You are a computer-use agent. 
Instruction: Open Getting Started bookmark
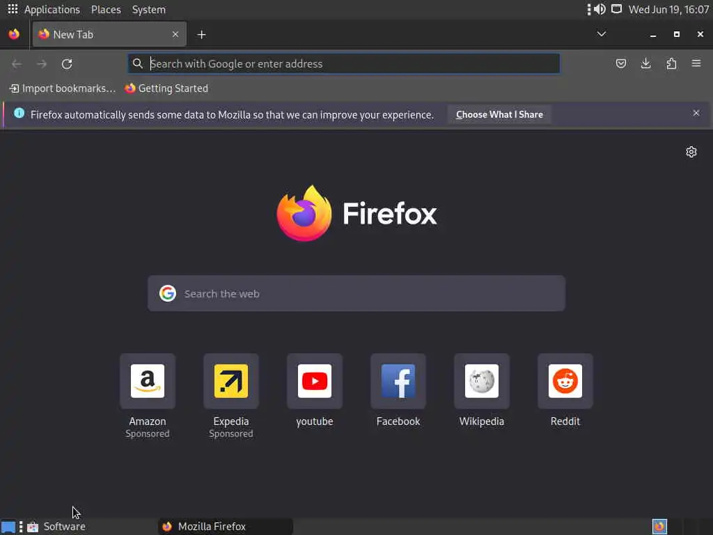166,88
